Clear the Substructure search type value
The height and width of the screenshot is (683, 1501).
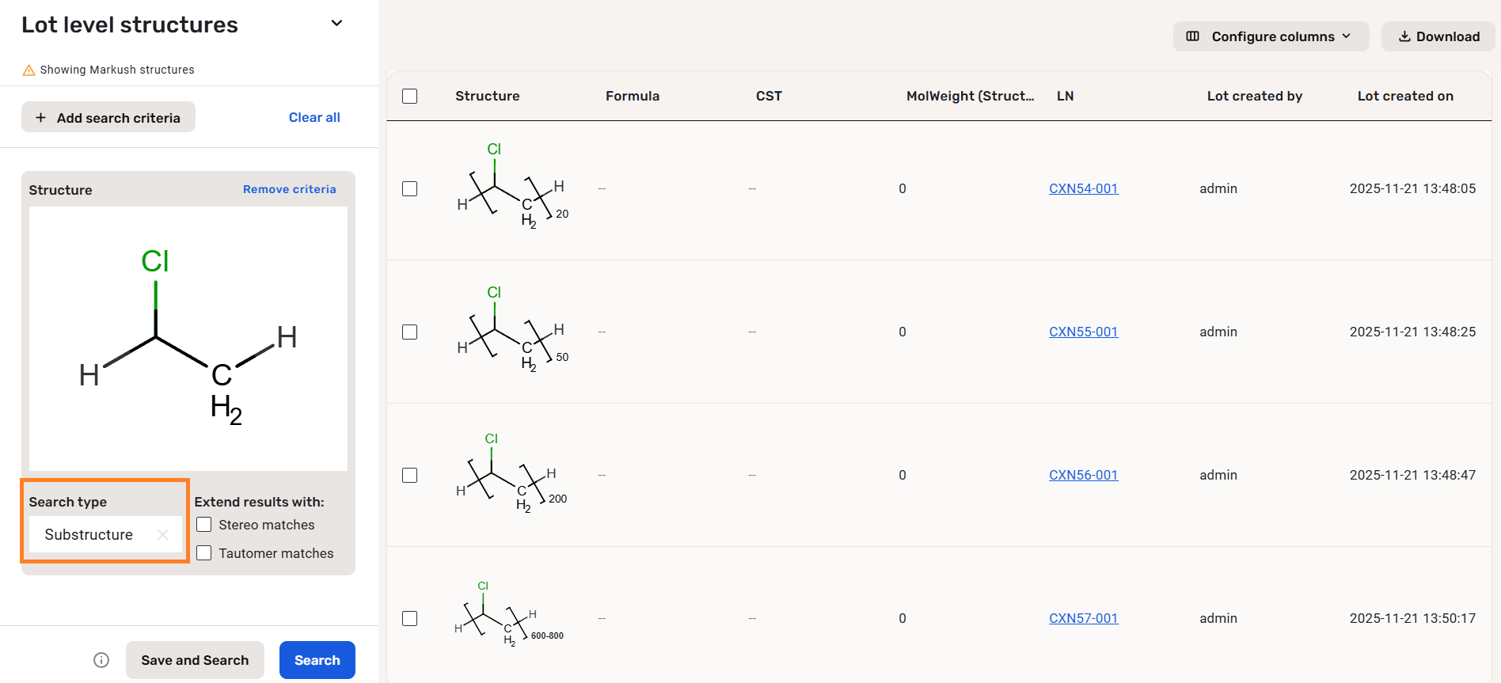click(162, 535)
